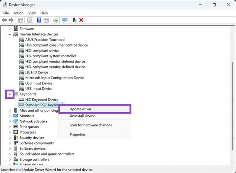Expand the Firmware category
Image resolution: width=236 pixels, height=173 pixels.
click(10, 29)
